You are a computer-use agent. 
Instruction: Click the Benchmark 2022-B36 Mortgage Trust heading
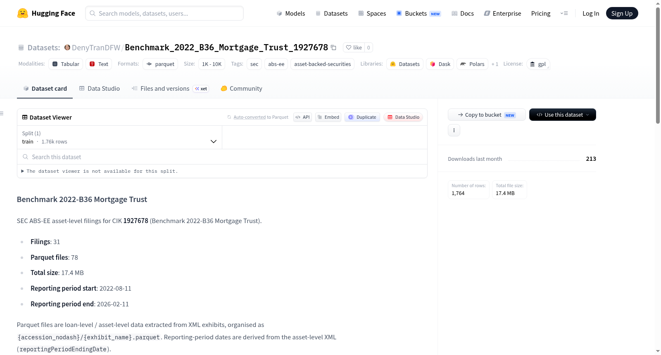[x=82, y=199]
